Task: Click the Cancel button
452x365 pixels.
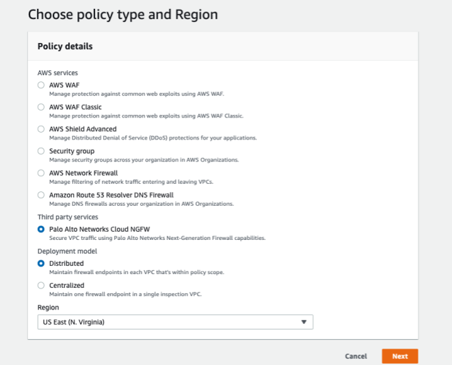Action: [356, 356]
